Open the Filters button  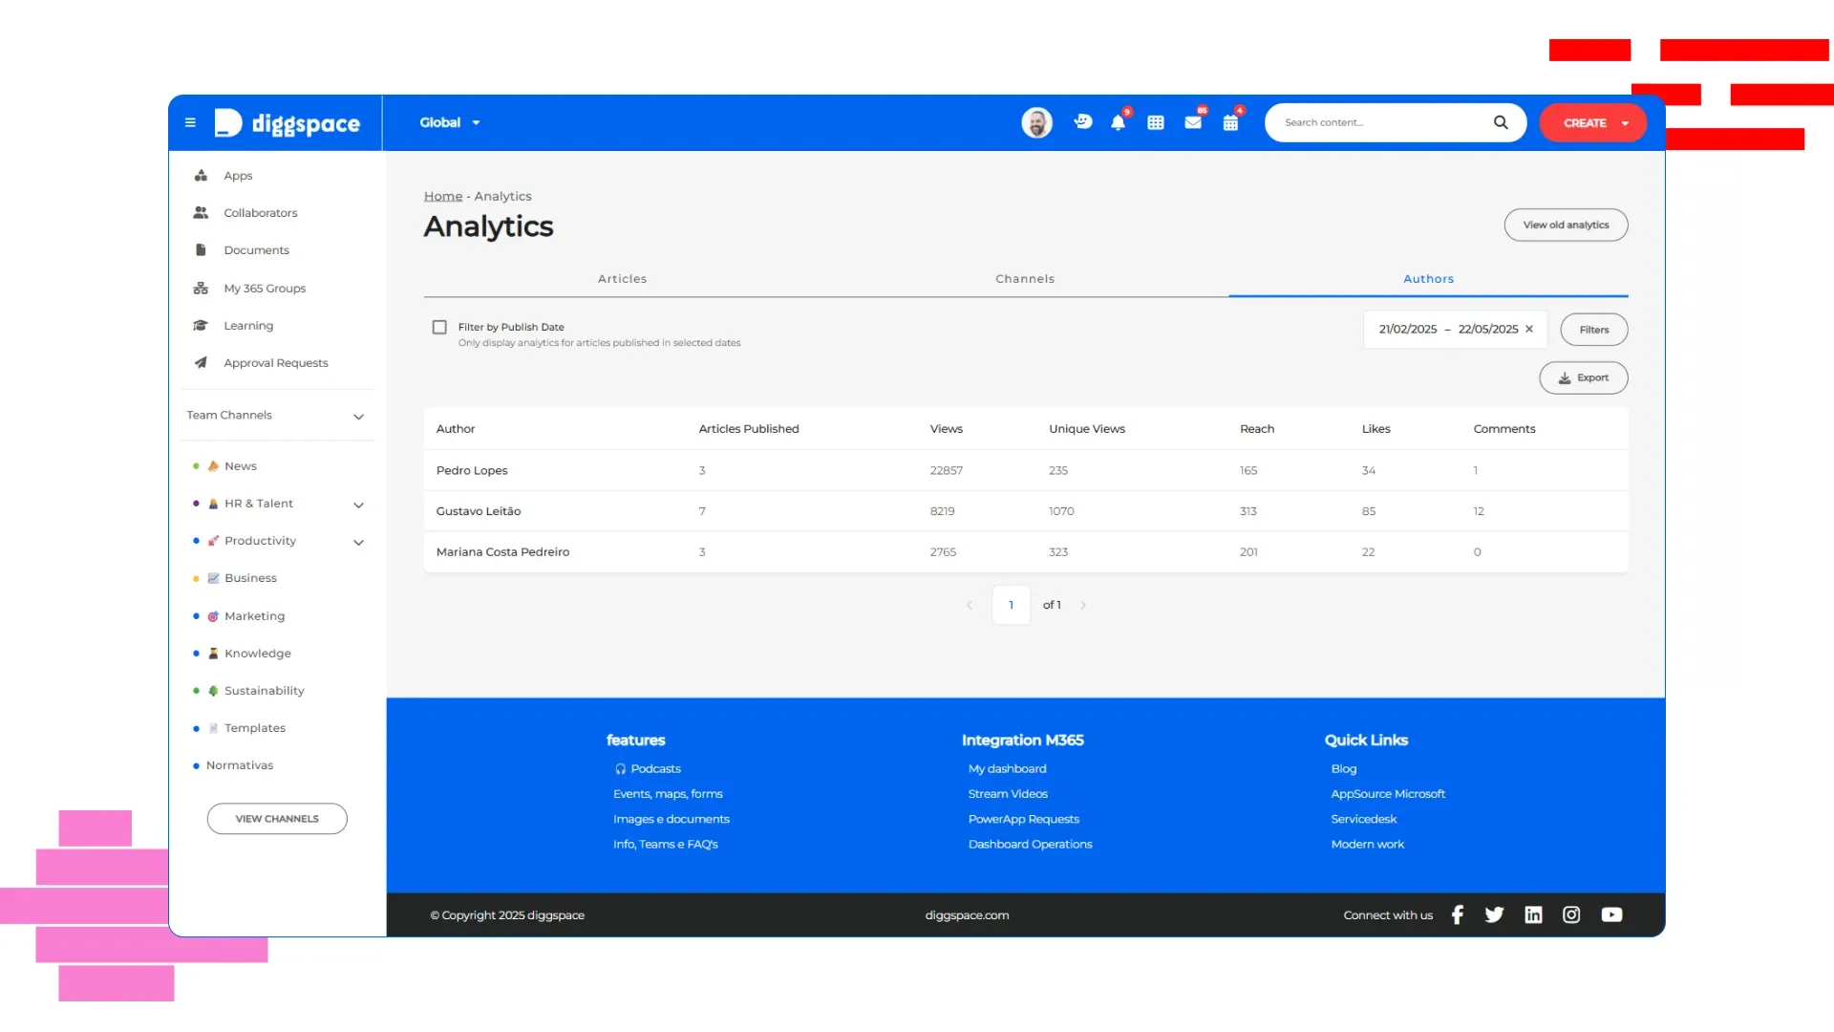coord(1594,330)
